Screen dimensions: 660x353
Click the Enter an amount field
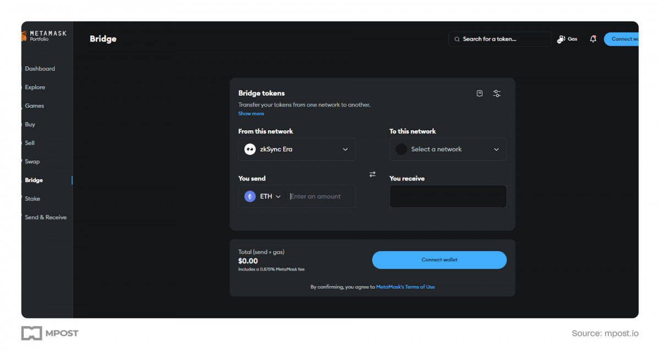coord(321,196)
